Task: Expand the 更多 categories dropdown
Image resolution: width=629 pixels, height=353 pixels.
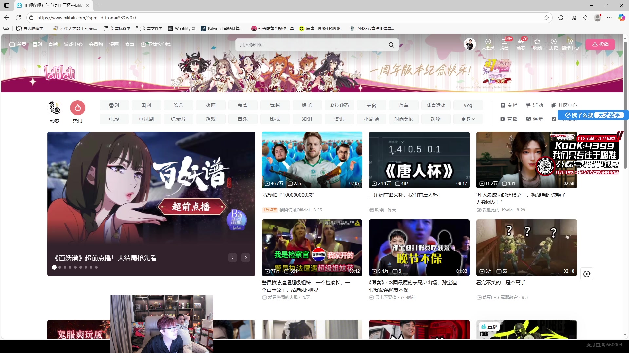Action: 468,119
